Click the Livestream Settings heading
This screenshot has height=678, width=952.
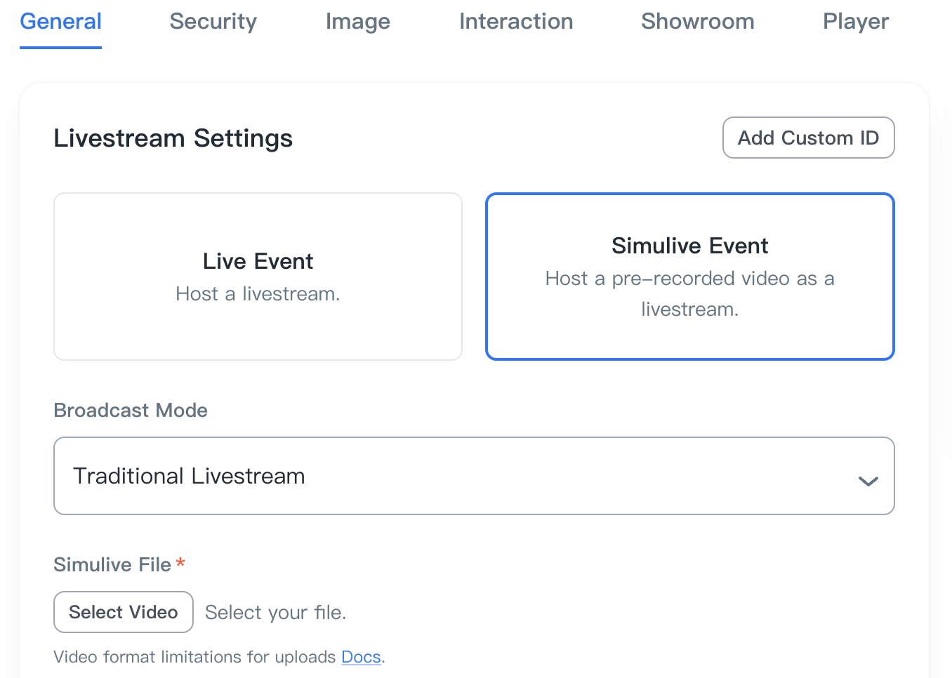pos(173,138)
